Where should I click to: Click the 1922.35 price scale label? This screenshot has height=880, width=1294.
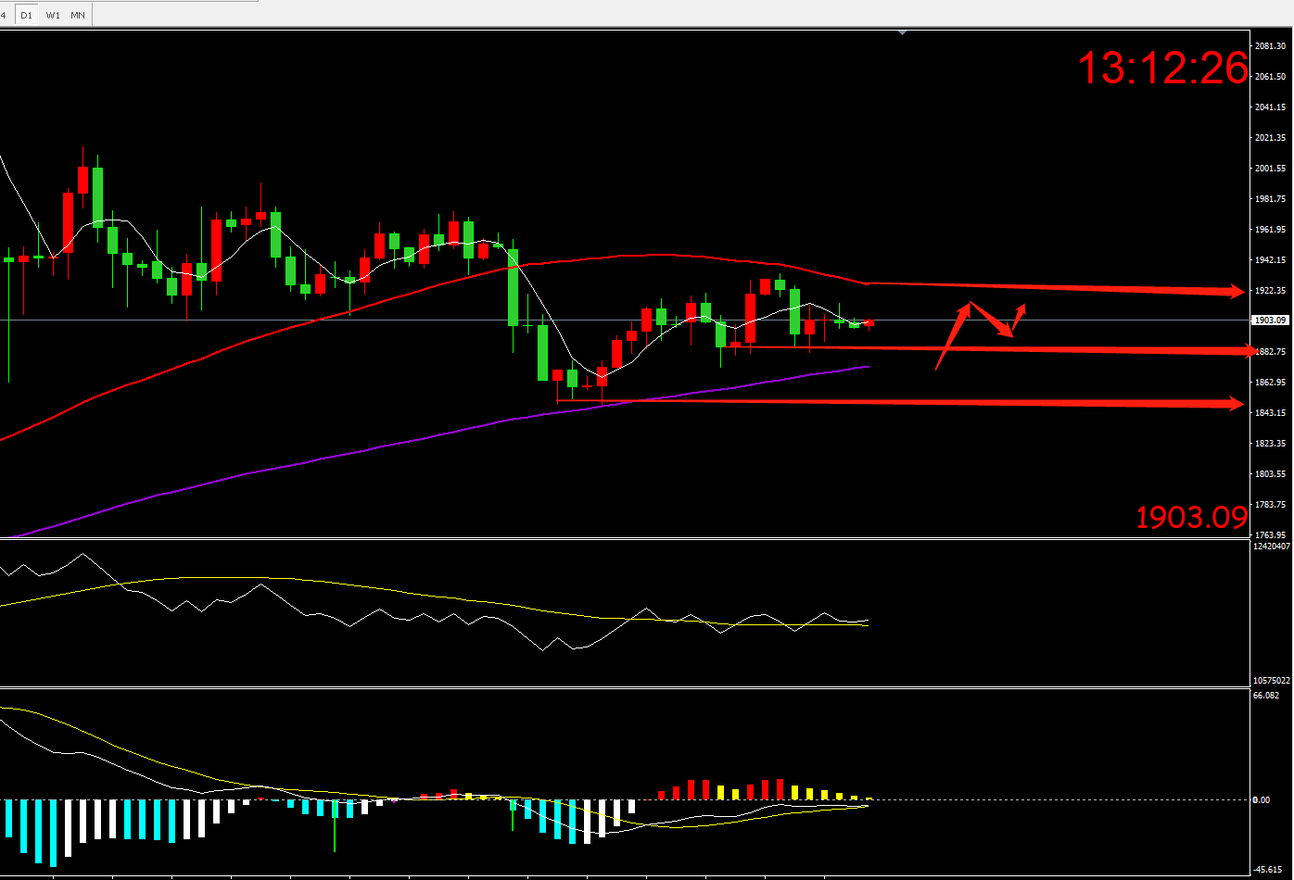[x=1270, y=291]
